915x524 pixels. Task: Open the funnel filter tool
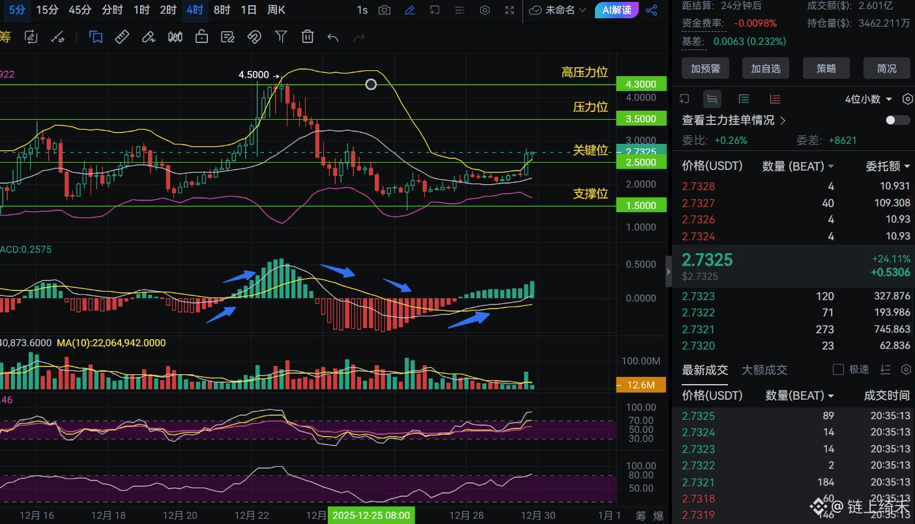[281, 37]
